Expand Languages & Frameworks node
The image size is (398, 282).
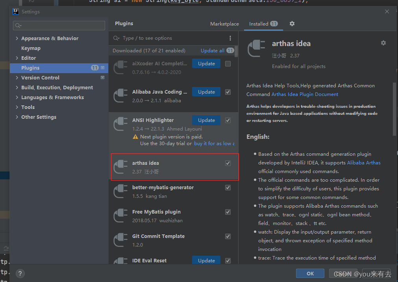(17, 97)
